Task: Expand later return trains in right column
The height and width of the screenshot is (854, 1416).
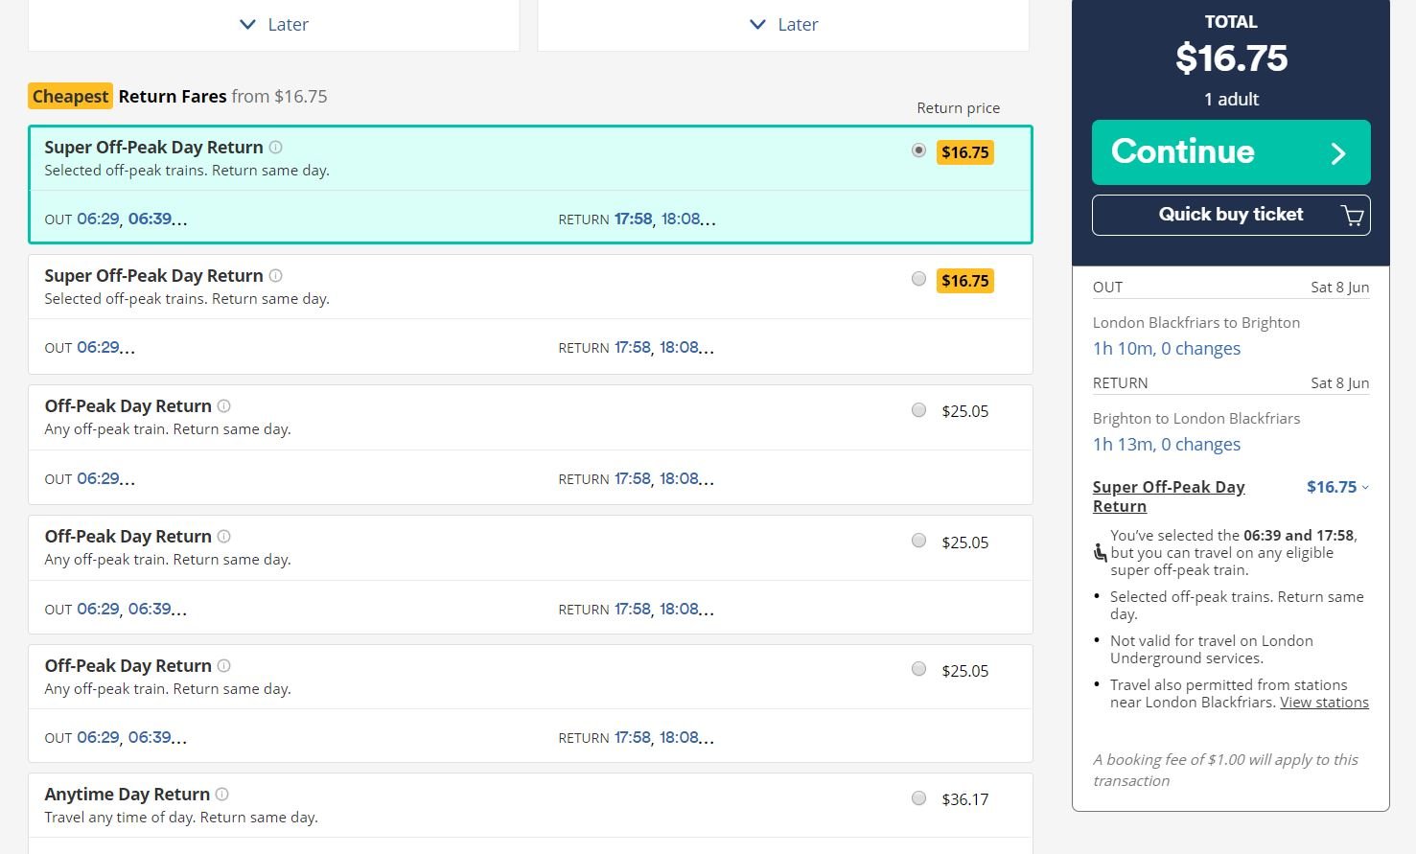Action: click(x=783, y=25)
